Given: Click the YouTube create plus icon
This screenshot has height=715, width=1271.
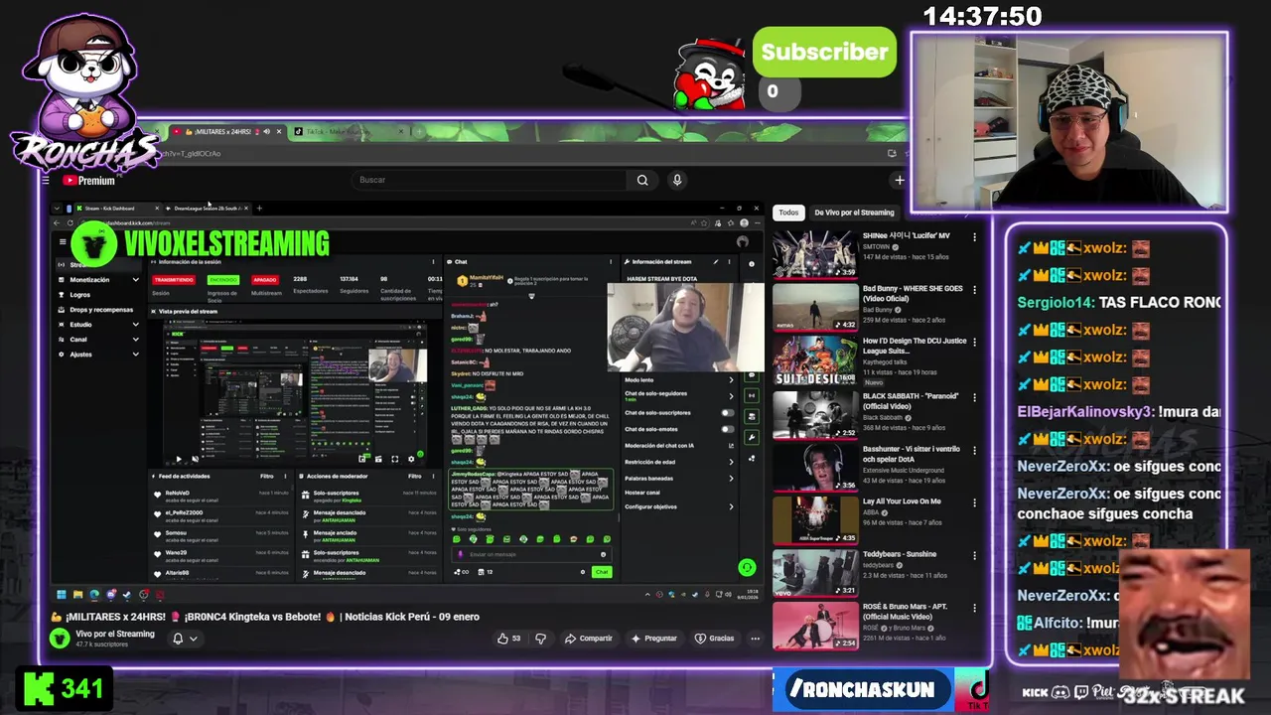Looking at the screenshot, I should point(899,180).
